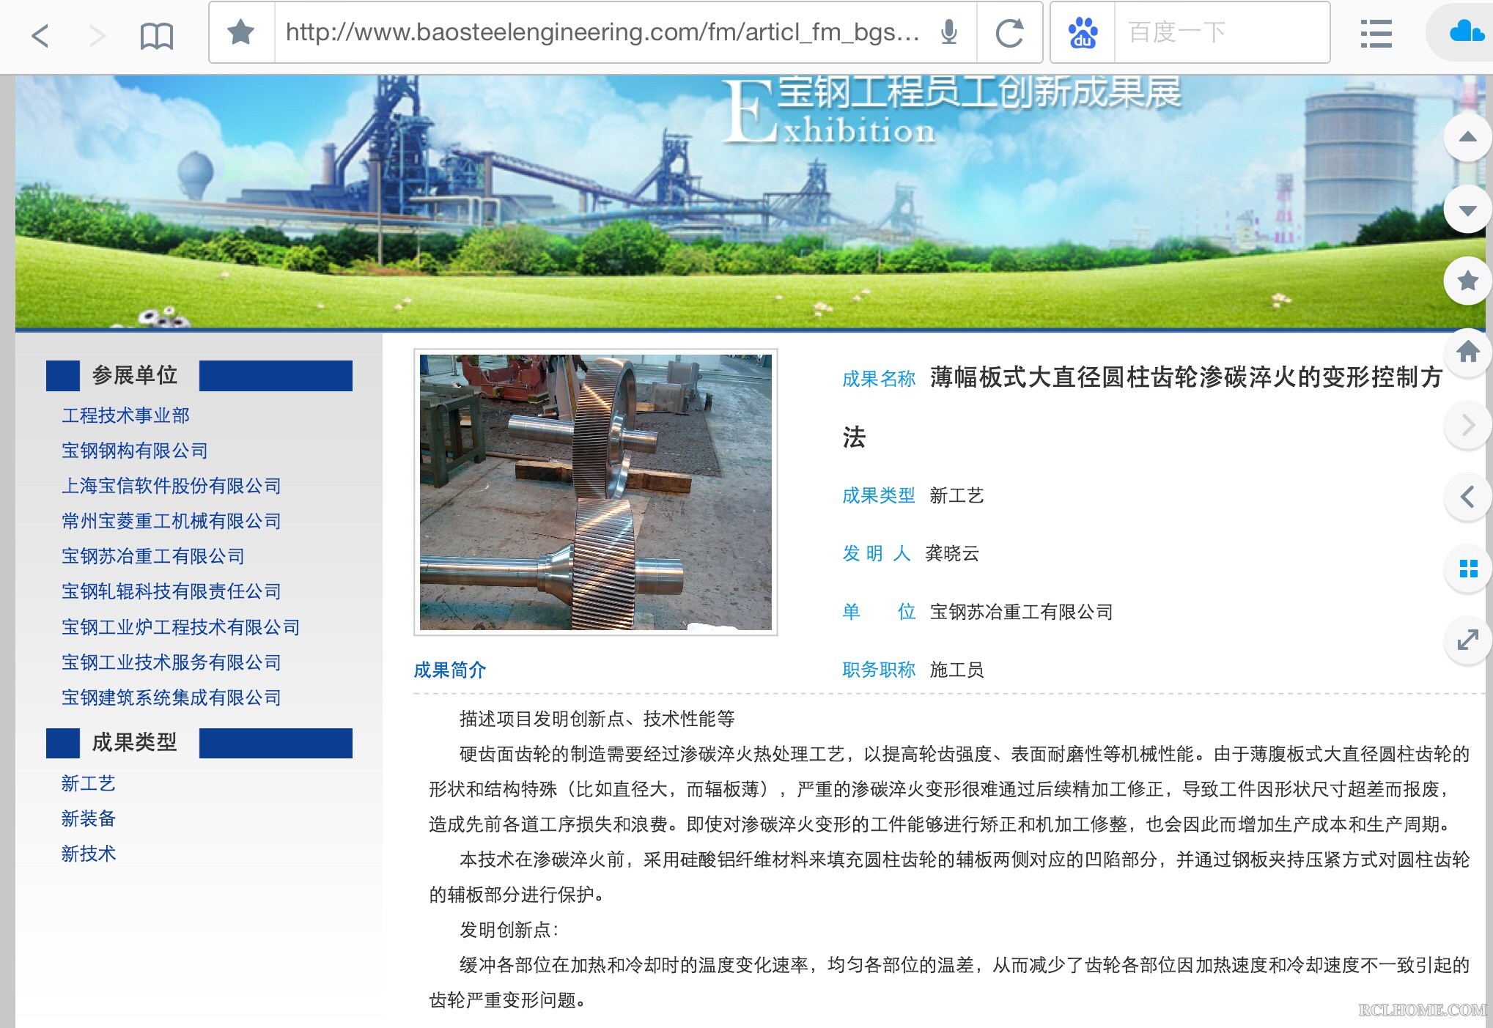
Task: Select the 新装备 category link
Action: [89, 818]
